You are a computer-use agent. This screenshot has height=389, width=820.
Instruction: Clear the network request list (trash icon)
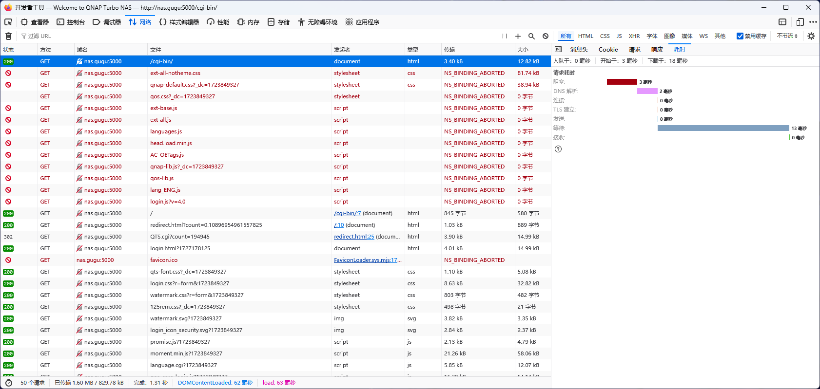point(8,36)
